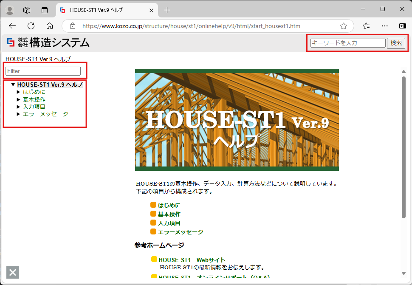Go to the browser home page icon
412x285 pixels.
point(50,26)
